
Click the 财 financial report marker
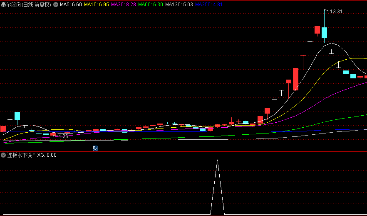[95, 148]
